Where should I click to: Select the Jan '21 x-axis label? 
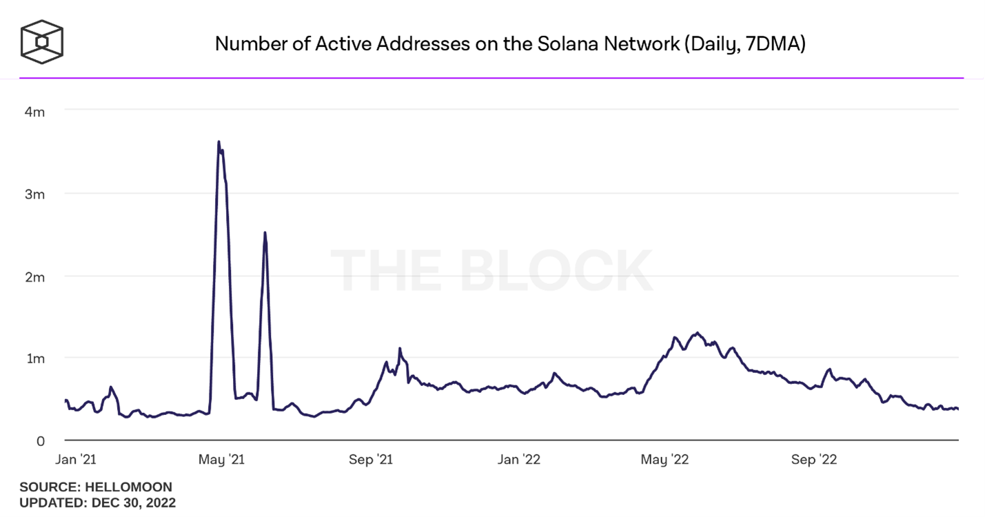pos(74,460)
